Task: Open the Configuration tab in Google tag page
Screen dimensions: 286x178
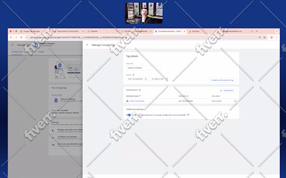Action: click(x=17, y=52)
